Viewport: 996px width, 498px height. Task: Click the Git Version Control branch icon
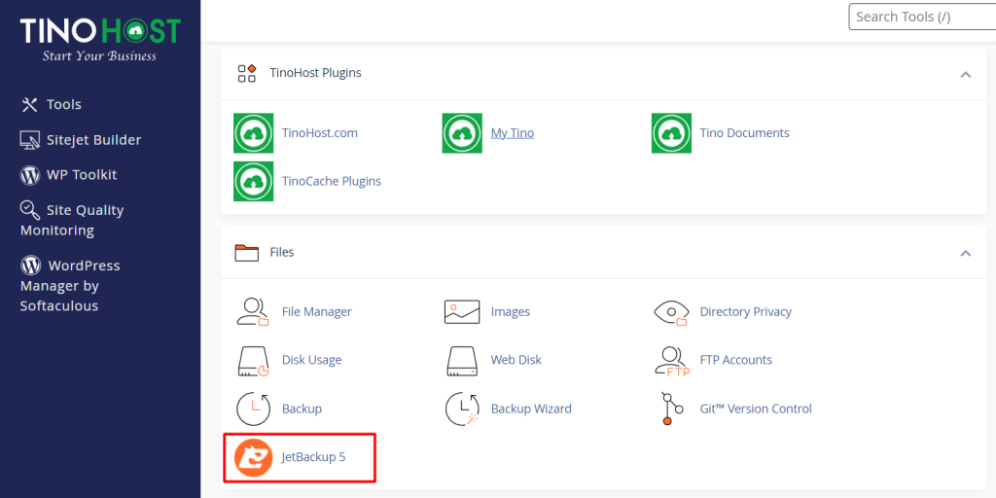coord(671,409)
